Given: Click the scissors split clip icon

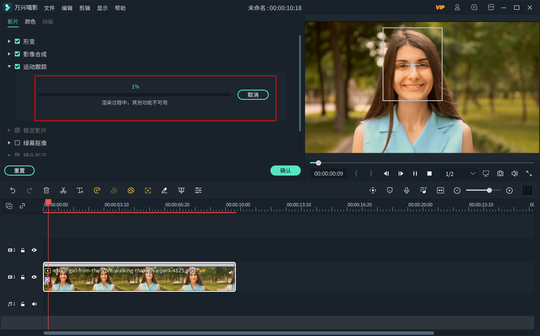Looking at the screenshot, I should click(x=63, y=190).
